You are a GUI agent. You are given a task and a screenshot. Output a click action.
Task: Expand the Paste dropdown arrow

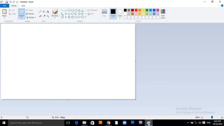[4, 18]
